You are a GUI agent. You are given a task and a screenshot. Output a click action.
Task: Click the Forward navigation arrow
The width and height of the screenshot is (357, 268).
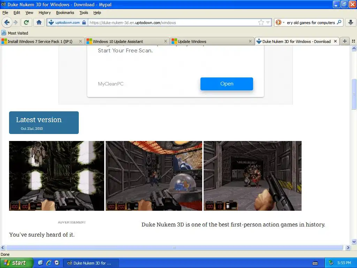(x=15, y=22)
